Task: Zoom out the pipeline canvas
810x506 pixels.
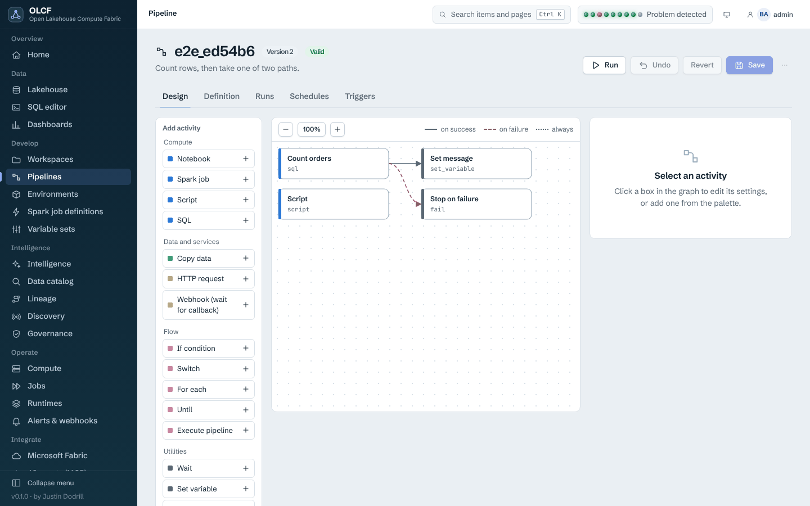Action: (x=286, y=129)
